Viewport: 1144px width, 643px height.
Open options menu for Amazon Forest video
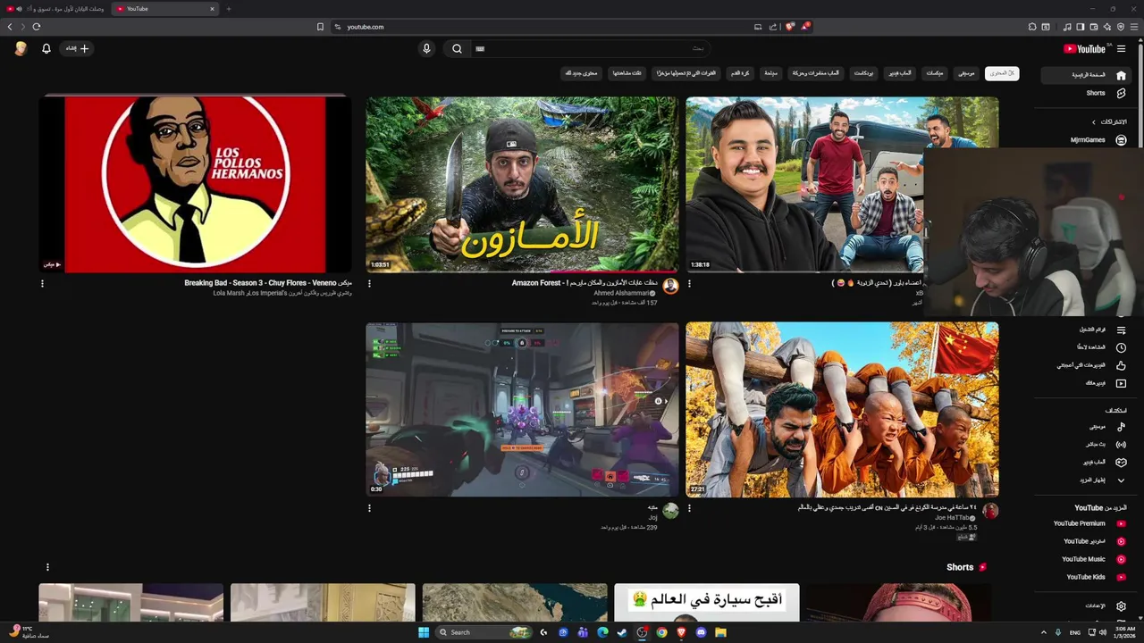tap(369, 284)
